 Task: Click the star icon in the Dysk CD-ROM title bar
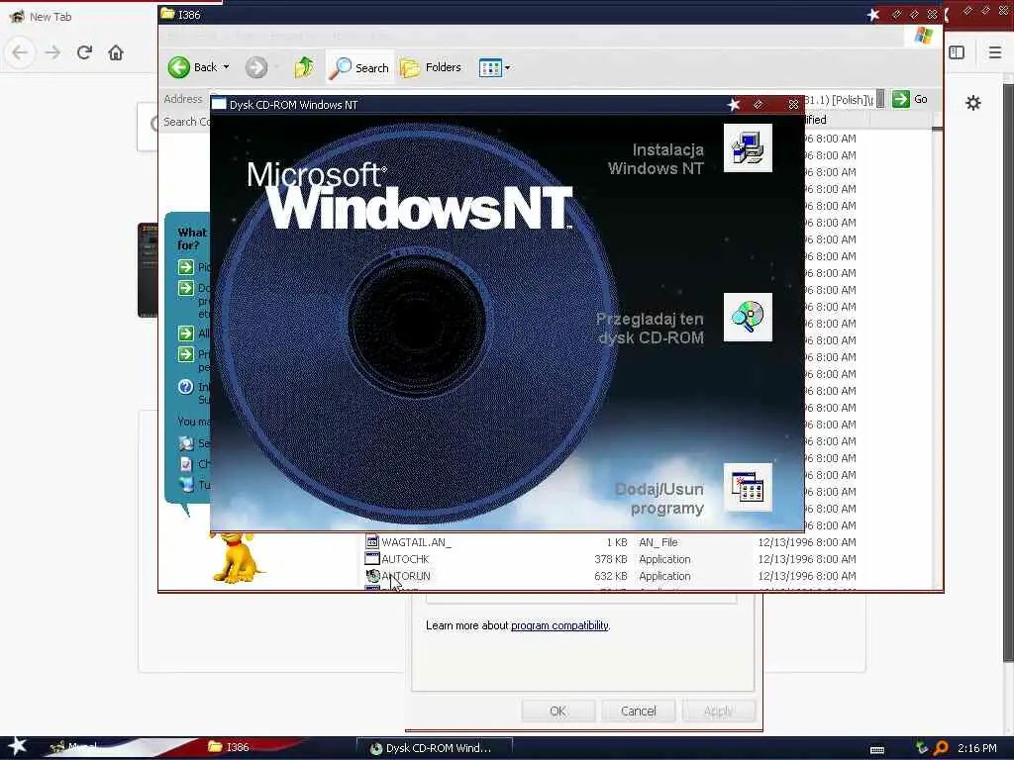pos(734,105)
